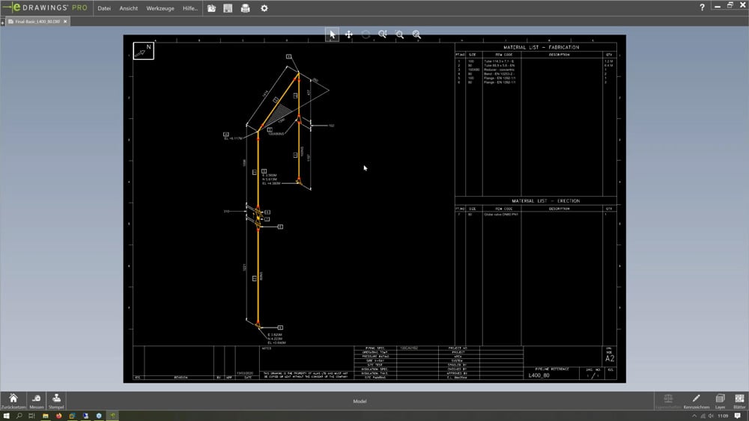The width and height of the screenshot is (749, 421).
Task: Activate the Select arrow tool
Action: coord(333,34)
